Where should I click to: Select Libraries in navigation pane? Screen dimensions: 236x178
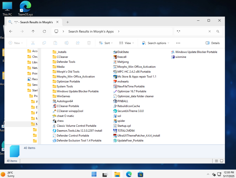33,62
